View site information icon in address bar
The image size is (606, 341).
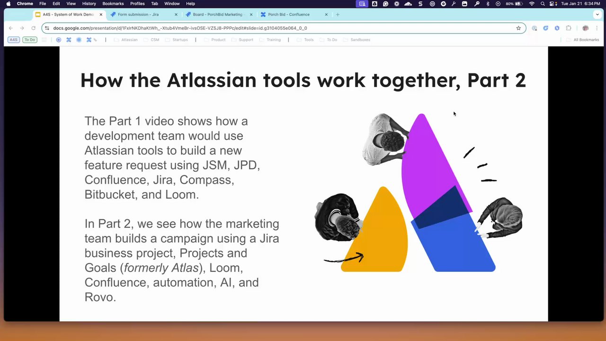pos(47,28)
